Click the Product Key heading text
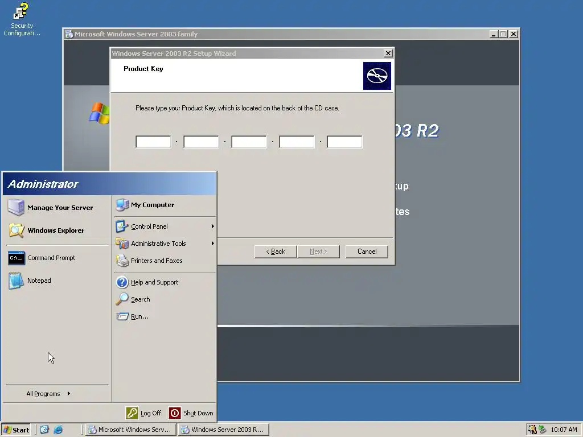 tap(143, 69)
